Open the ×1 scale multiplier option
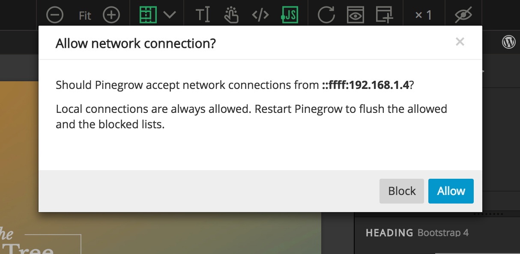520x254 pixels. click(x=423, y=15)
